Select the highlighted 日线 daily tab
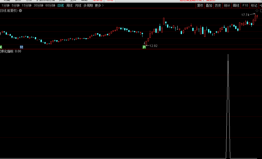This screenshot has height=159, width=262. tap(61, 5)
